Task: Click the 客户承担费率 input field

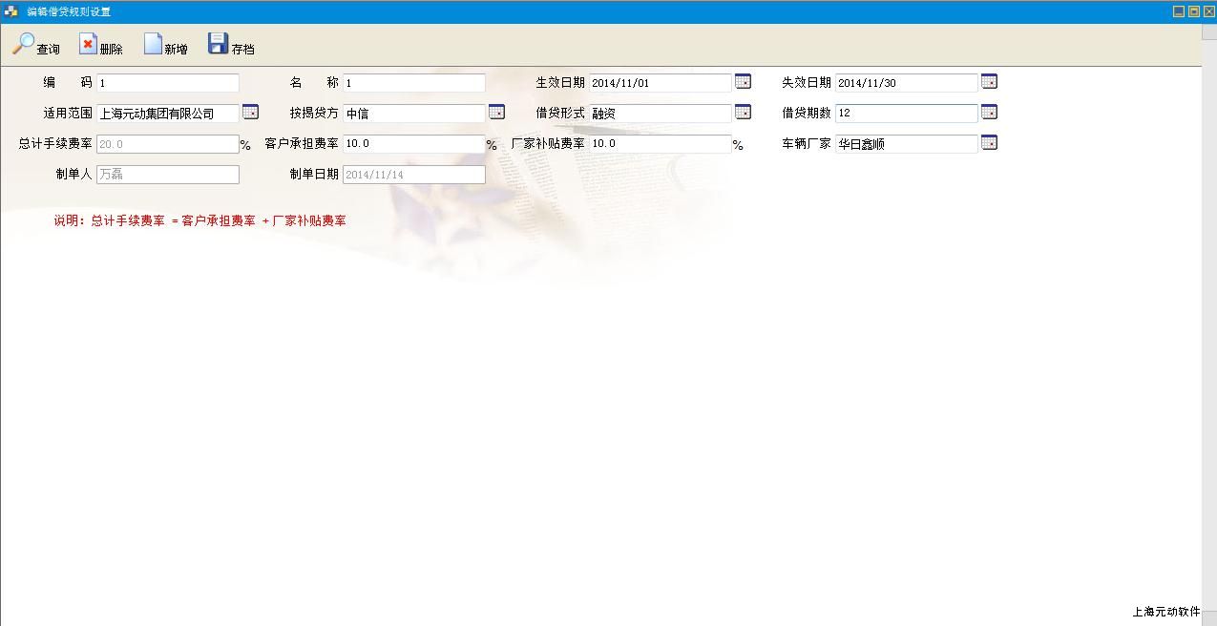Action: [x=414, y=144]
